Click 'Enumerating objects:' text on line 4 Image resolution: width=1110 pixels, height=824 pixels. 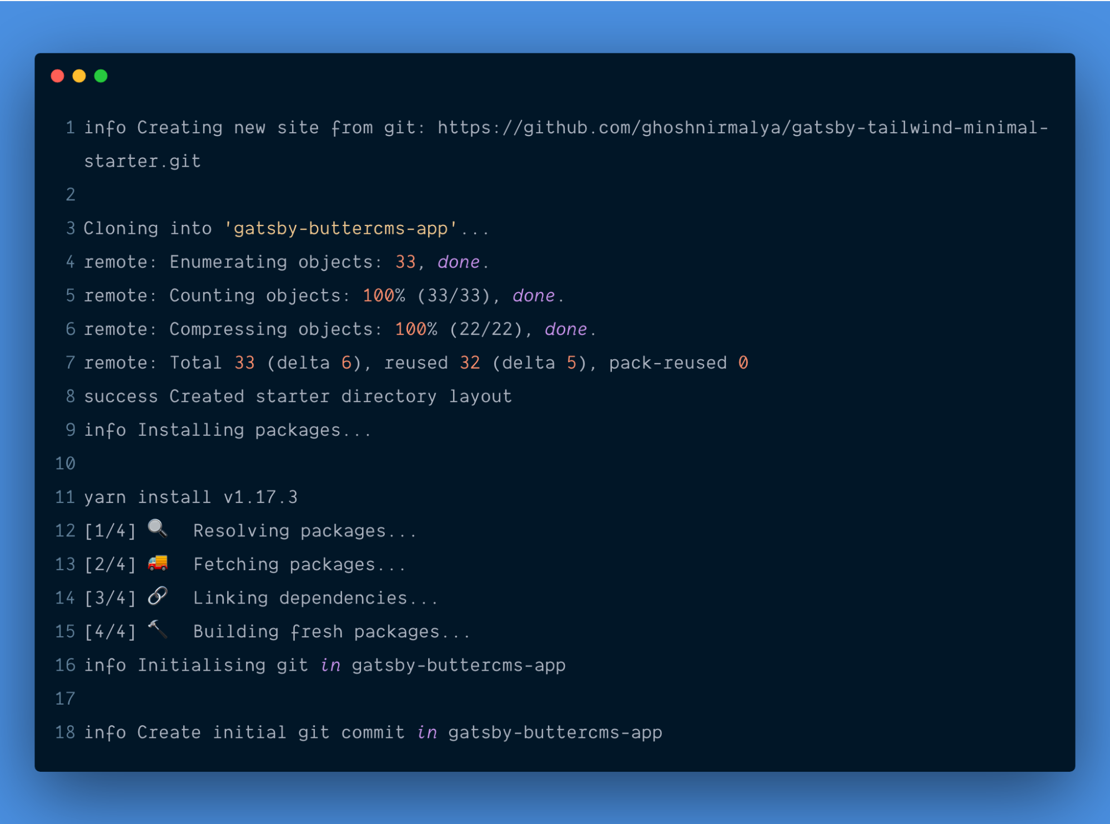276,262
